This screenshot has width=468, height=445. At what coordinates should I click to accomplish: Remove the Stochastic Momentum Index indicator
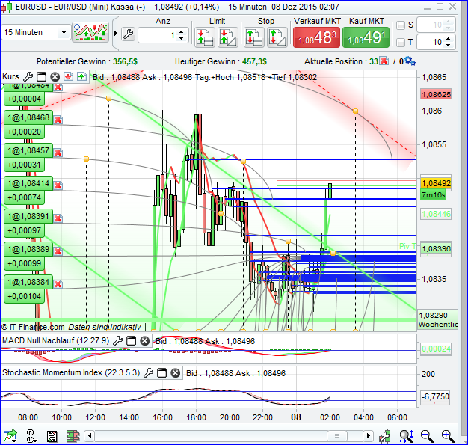176,372
